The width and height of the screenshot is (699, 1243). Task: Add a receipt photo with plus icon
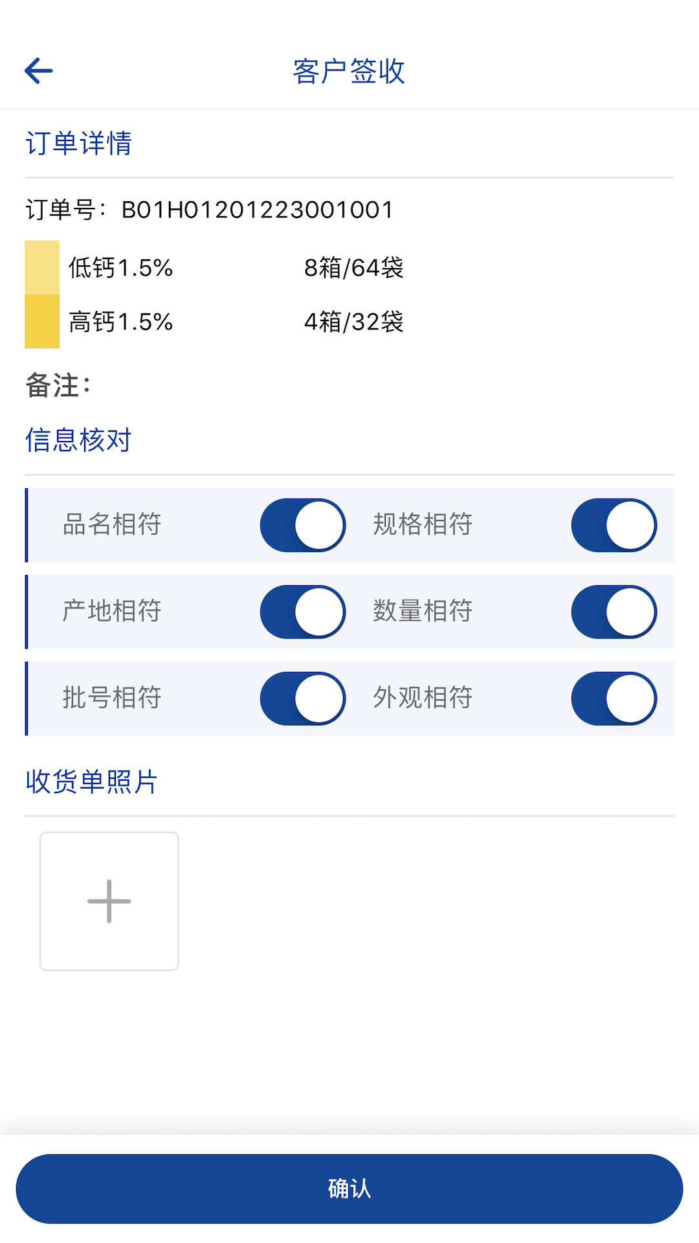click(109, 901)
